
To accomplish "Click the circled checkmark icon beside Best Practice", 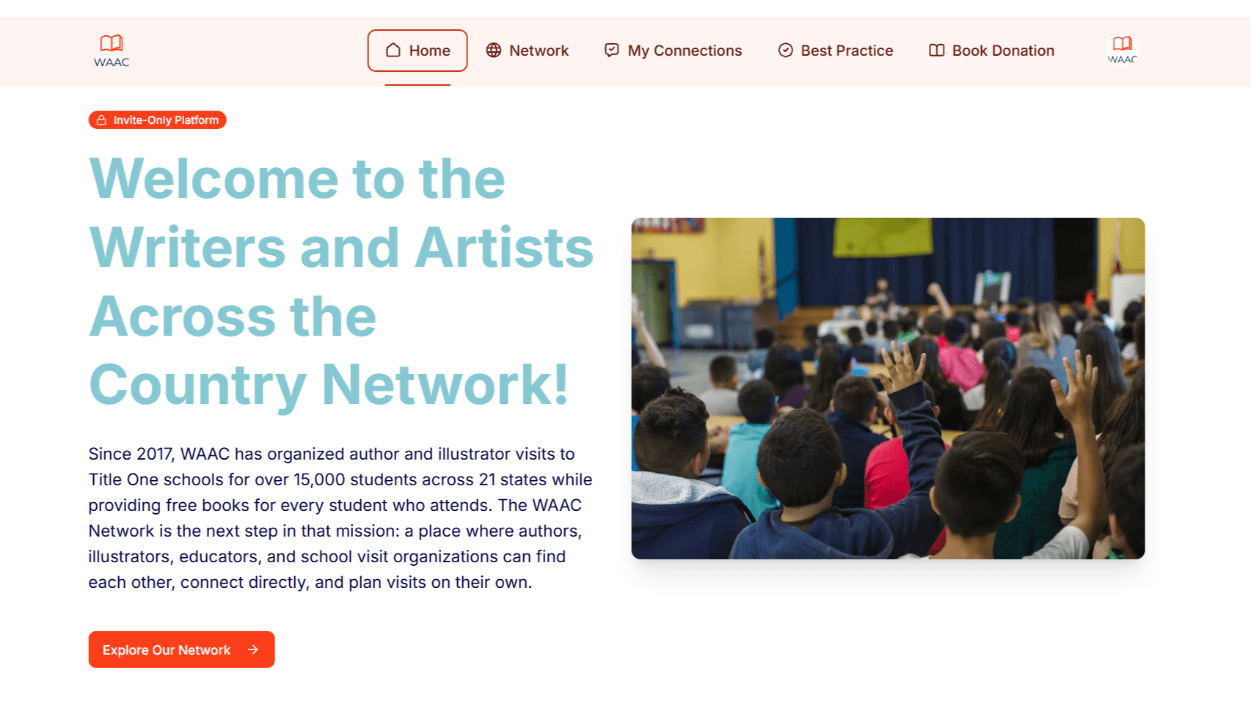I will [786, 50].
